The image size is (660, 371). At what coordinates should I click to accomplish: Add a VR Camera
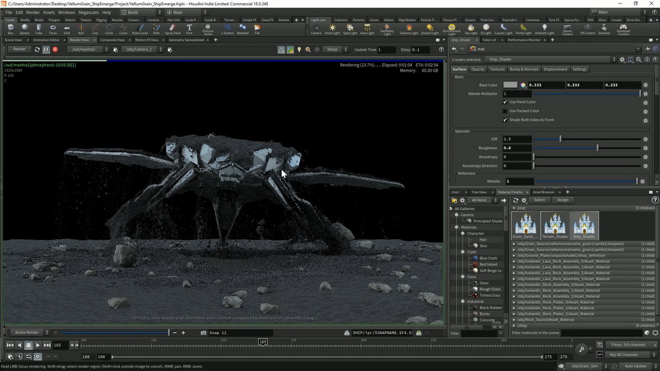(587, 29)
